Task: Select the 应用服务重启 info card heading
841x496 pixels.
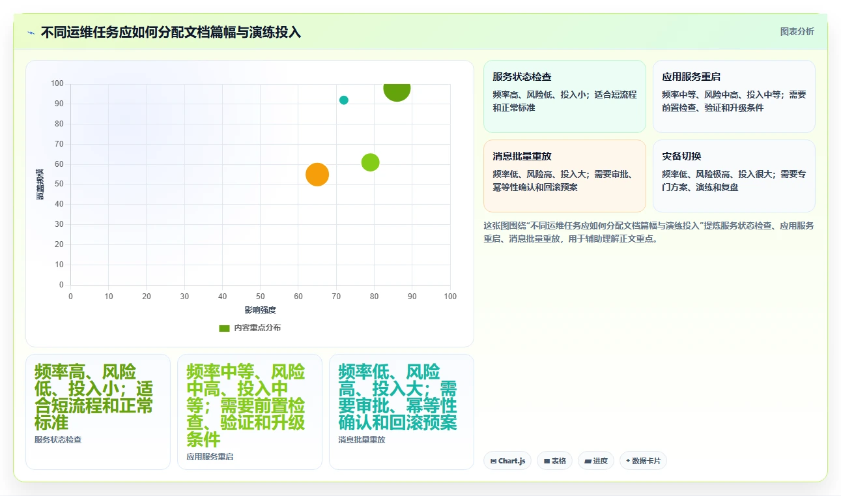Action: 691,77
